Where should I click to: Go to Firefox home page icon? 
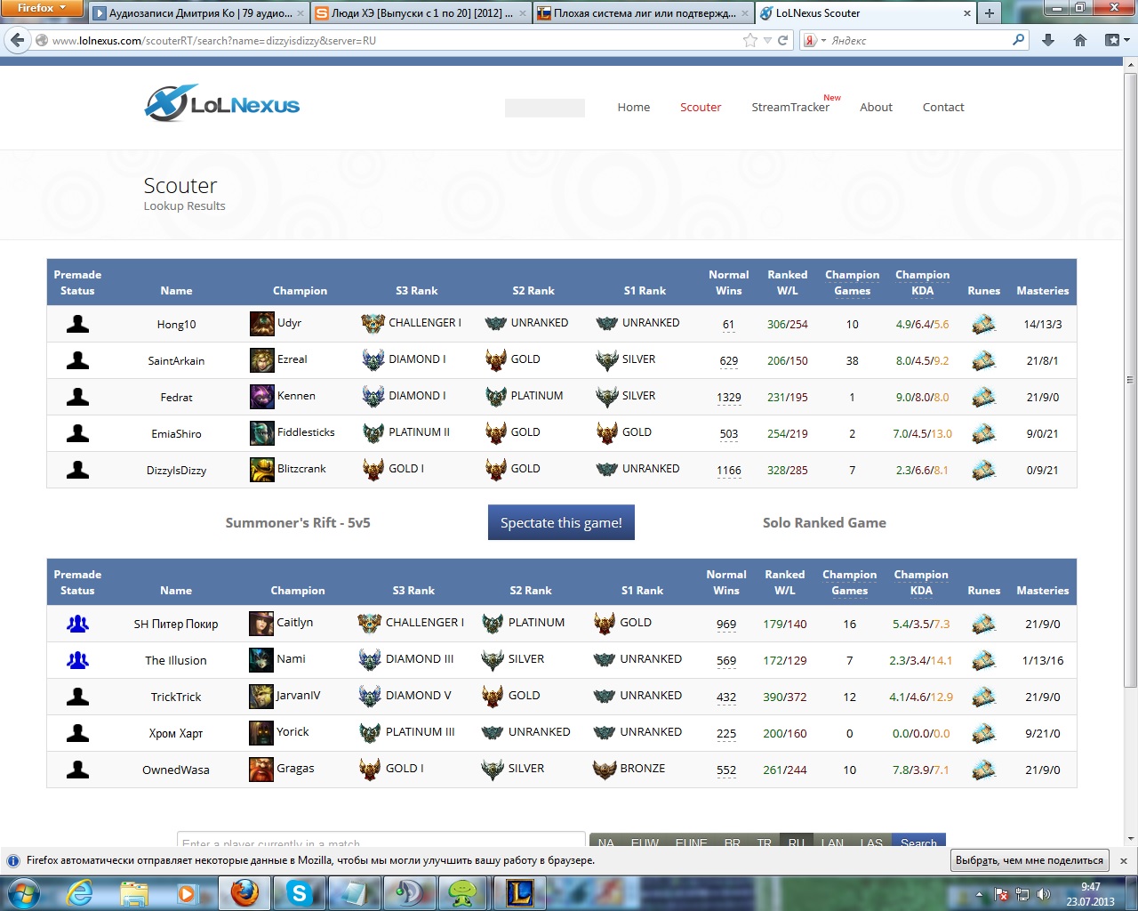pyautogui.click(x=1080, y=40)
